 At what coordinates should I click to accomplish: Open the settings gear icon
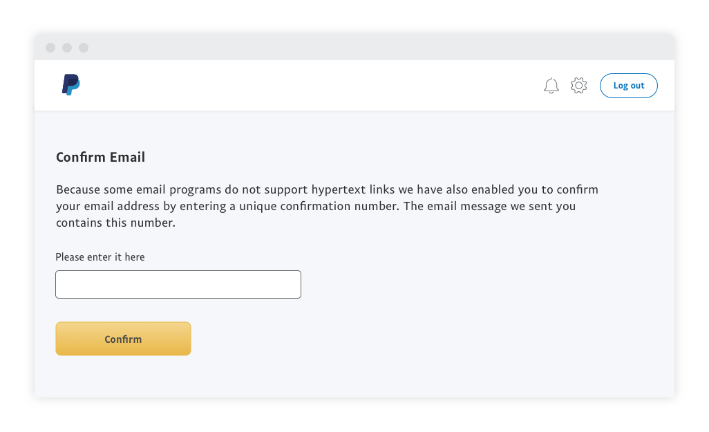click(x=578, y=86)
